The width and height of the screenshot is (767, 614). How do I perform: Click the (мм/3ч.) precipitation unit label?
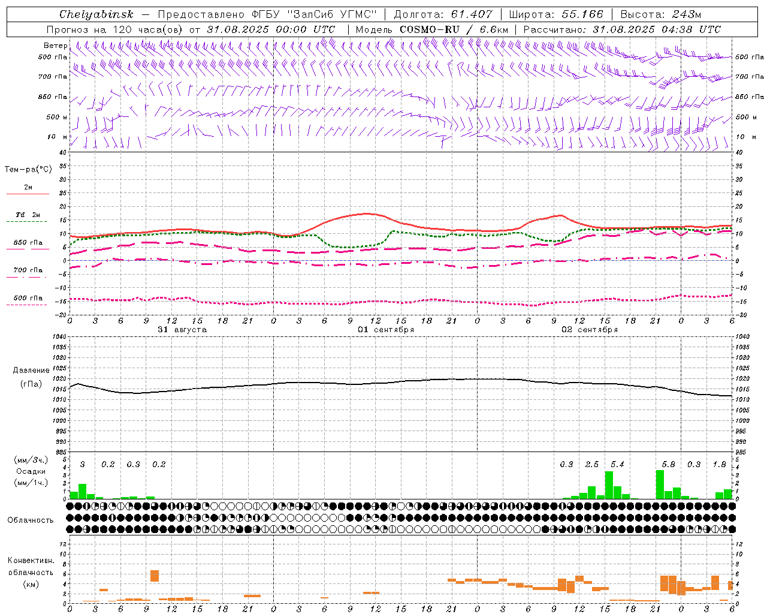[31, 460]
